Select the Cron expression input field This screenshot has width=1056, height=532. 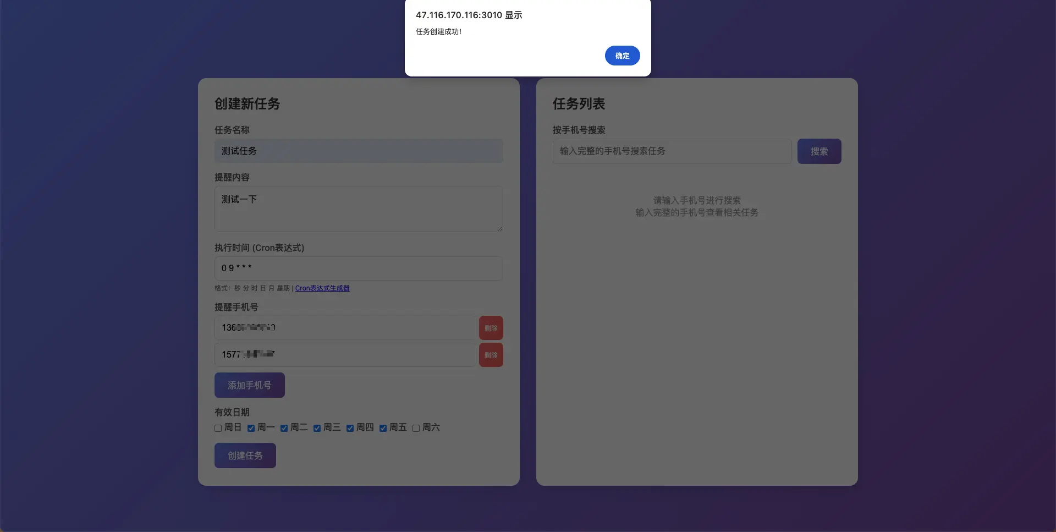(358, 268)
